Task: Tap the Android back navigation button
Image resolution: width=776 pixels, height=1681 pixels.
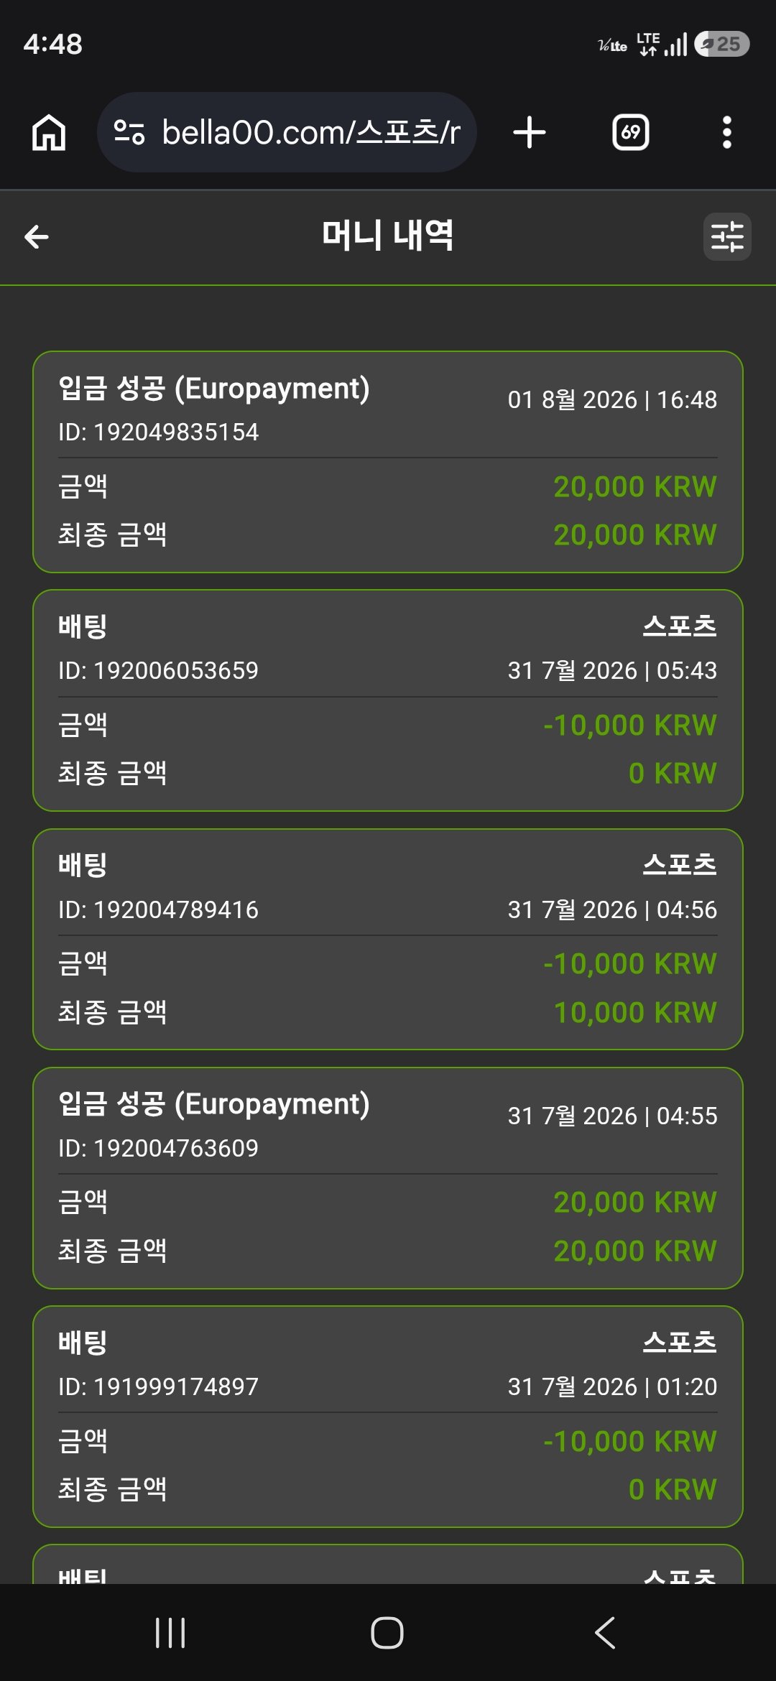Action: pyautogui.click(x=605, y=1633)
